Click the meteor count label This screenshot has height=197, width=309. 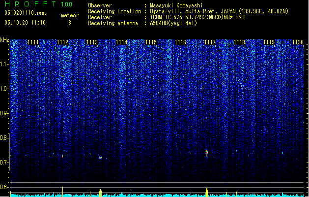click(70, 15)
